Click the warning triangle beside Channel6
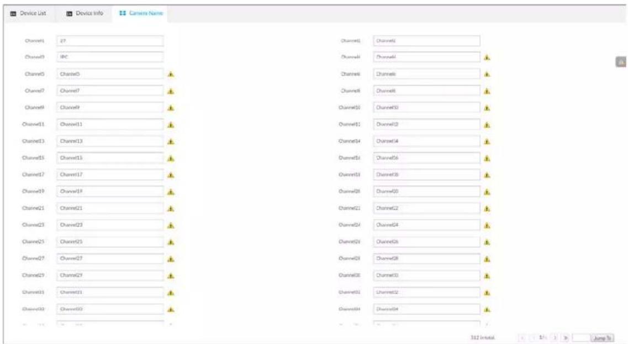 (487, 74)
